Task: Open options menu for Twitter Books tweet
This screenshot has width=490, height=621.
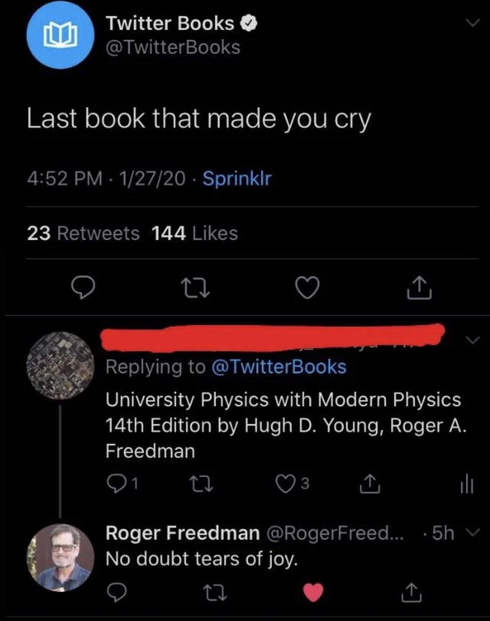Action: click(471, 23)
